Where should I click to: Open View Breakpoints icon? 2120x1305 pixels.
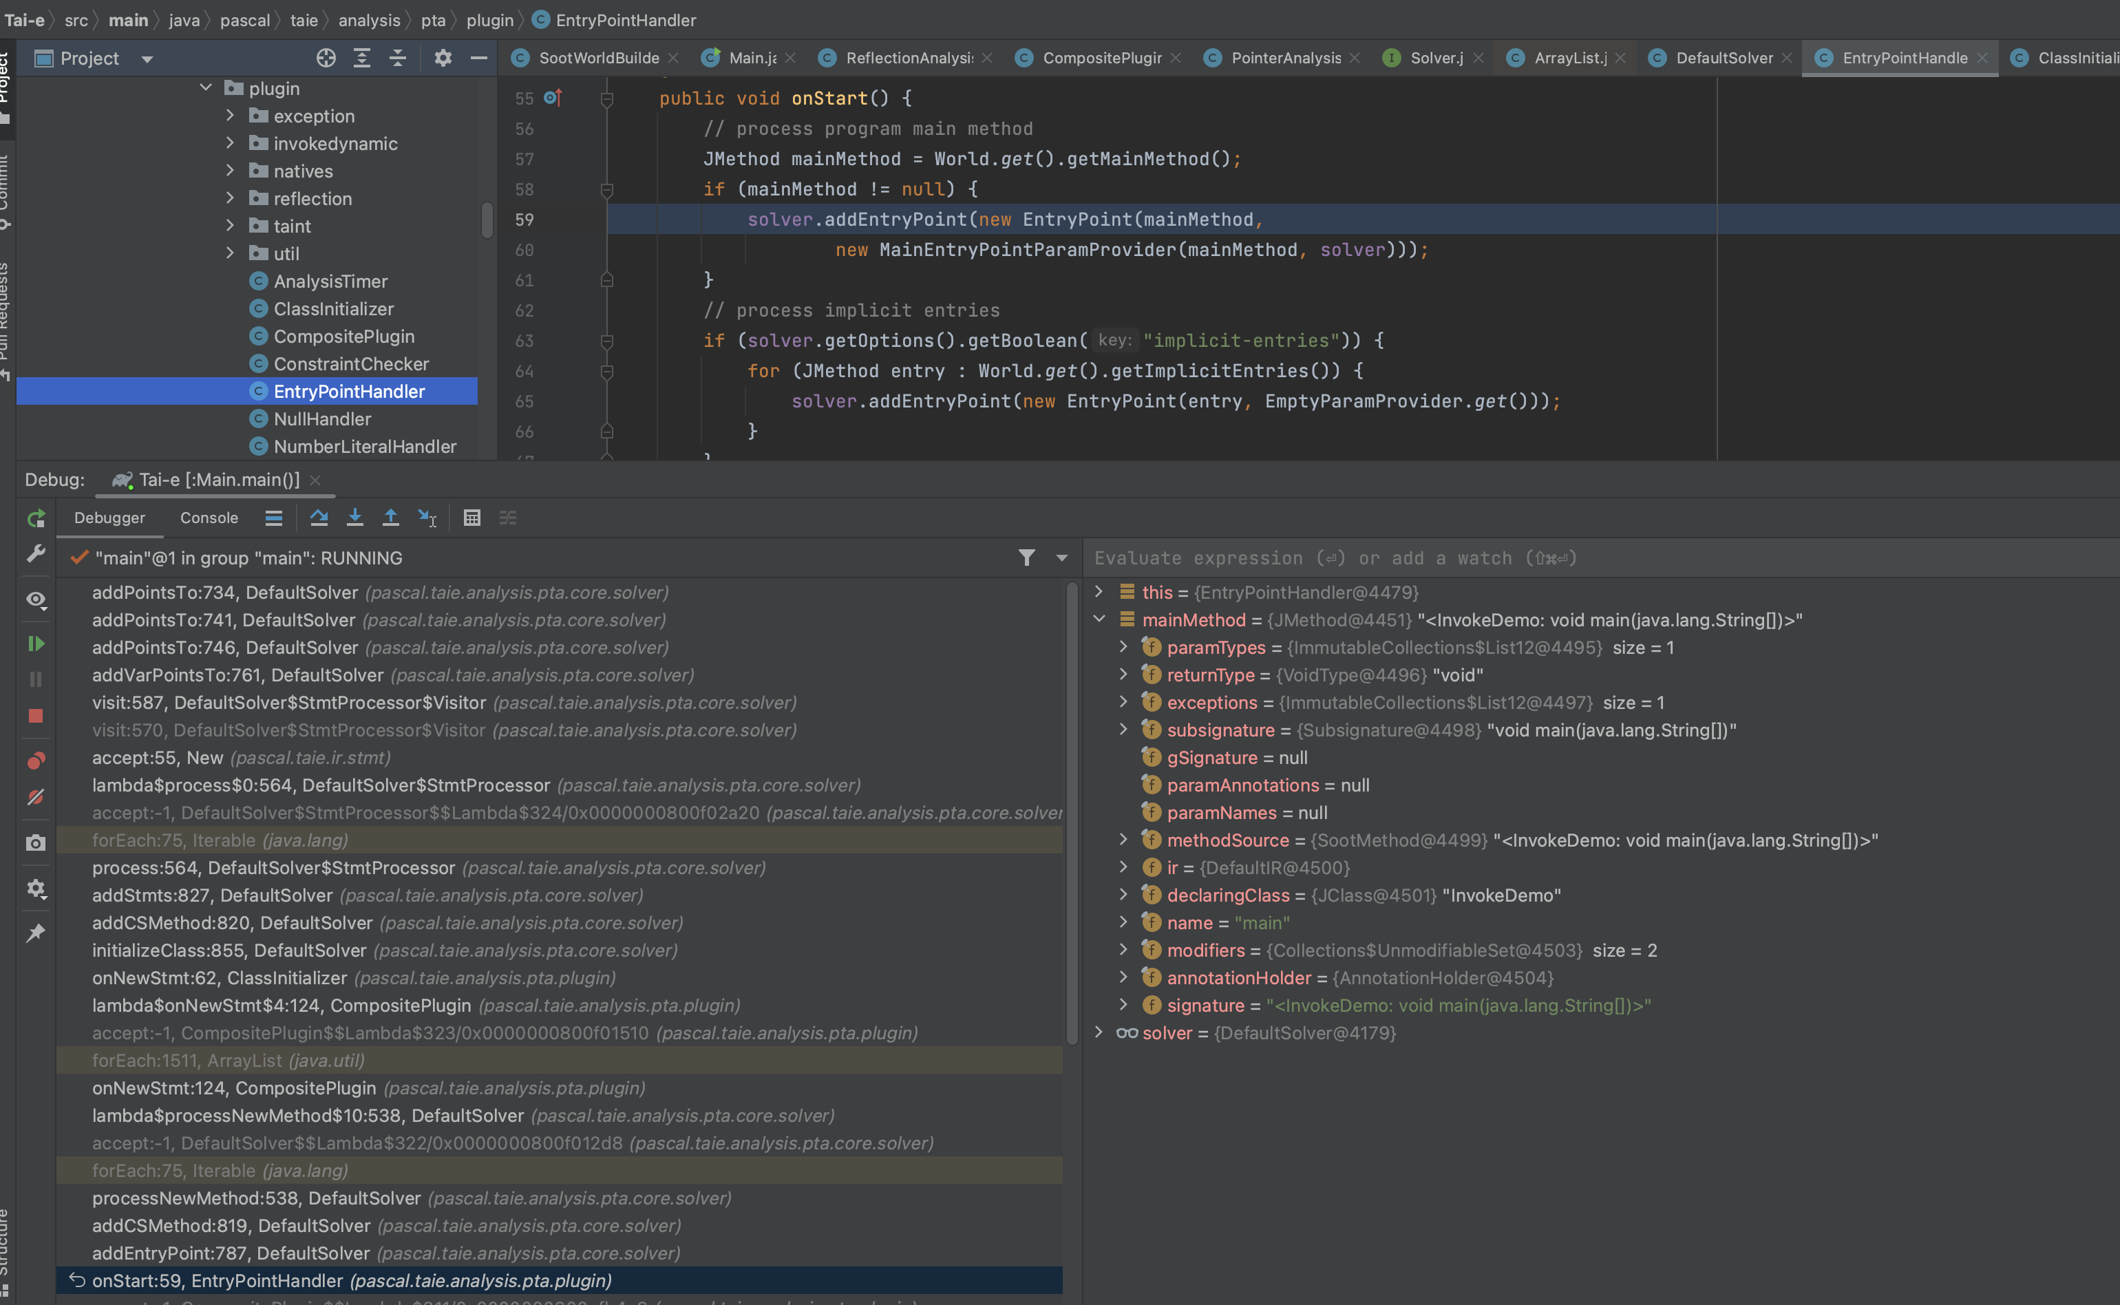click(x=35, y=761)
